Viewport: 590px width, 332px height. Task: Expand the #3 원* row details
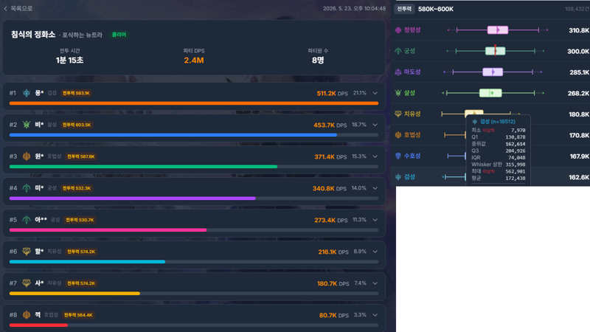click(375, 156)
